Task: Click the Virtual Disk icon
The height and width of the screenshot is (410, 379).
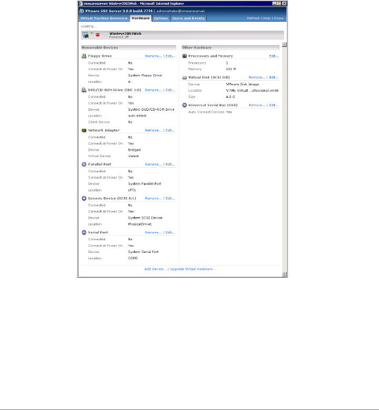Action: (x=184, y=77)
